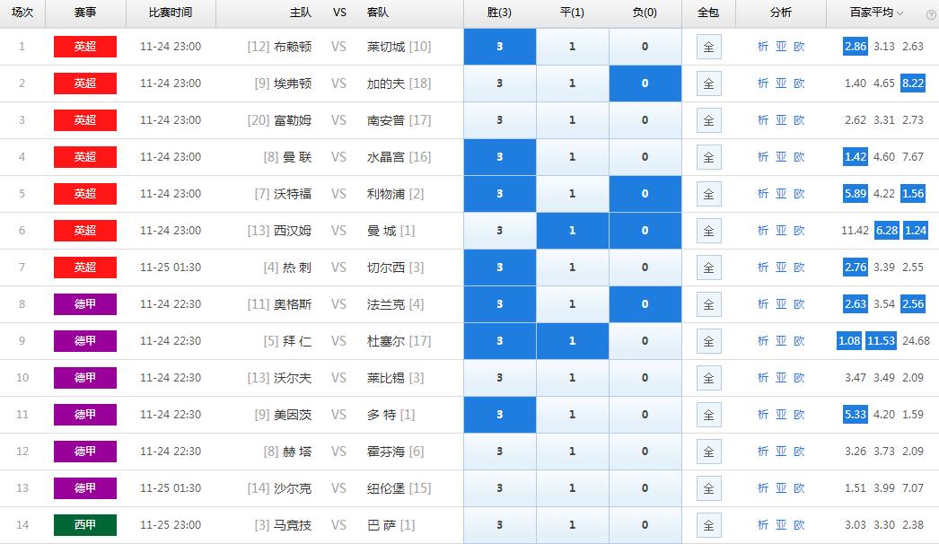
Task: Click odds value 7.07 for match 13
Action: pyautogui.click(x=913, y=488)
